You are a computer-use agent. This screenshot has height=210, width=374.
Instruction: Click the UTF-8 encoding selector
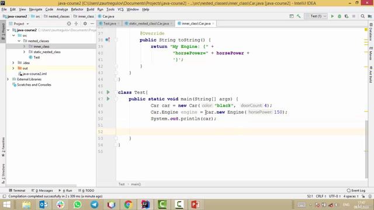click(335, 196)
